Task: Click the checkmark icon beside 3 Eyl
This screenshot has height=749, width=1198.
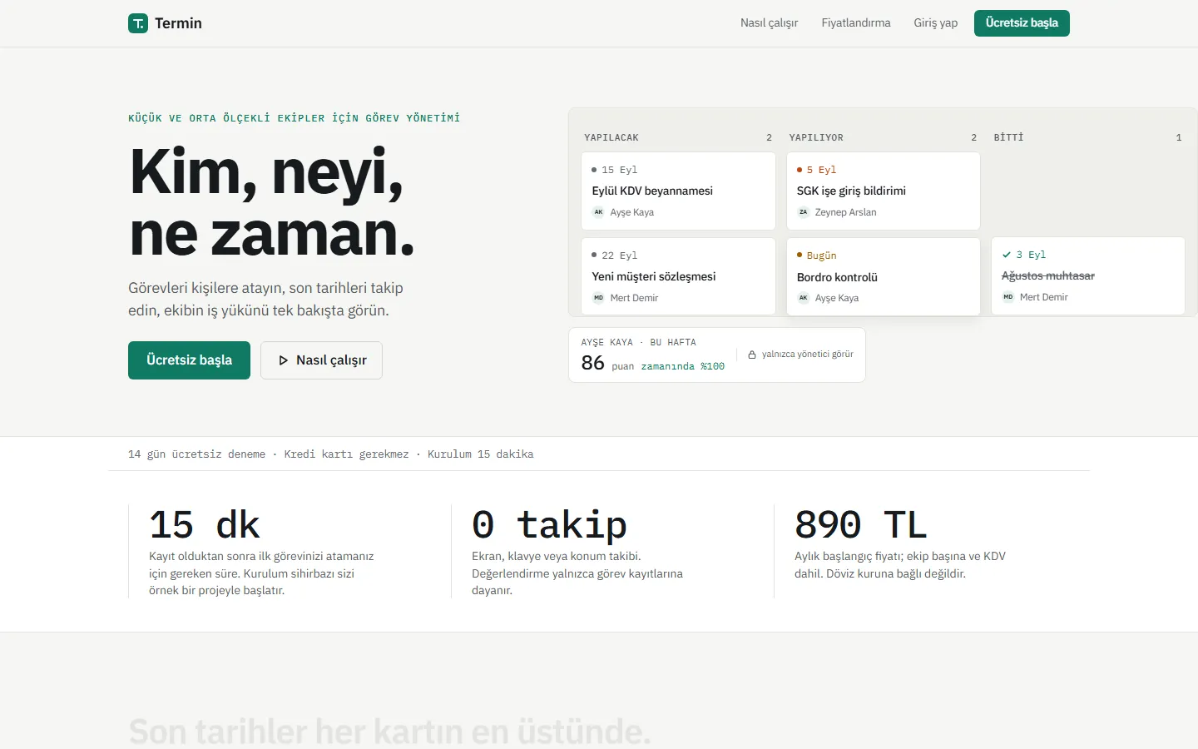Action: tap(1007, 255)
